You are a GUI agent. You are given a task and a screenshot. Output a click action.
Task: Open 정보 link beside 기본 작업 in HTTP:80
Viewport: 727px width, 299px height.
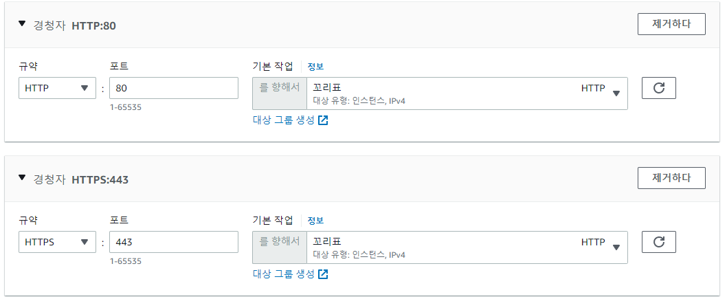pos(315,67)
